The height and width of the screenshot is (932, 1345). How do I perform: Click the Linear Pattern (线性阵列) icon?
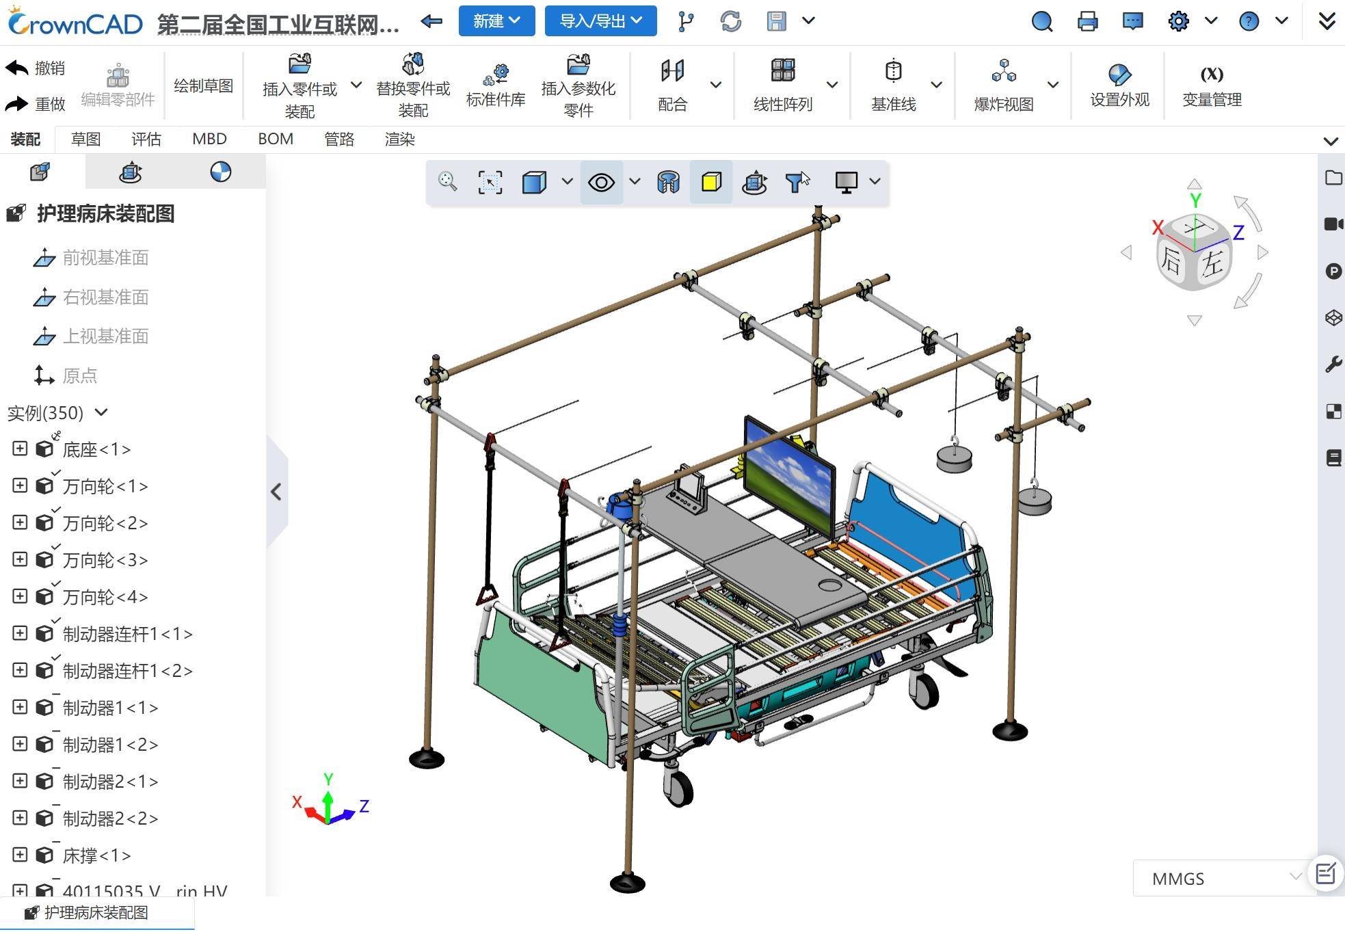(x=783, y=71)
